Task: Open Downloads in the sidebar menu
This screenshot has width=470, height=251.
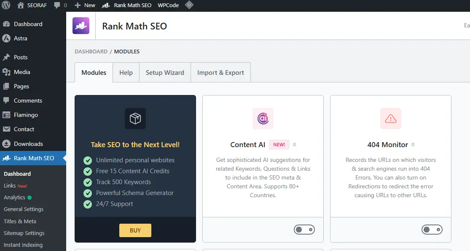Action: click(x=29, y=144)
